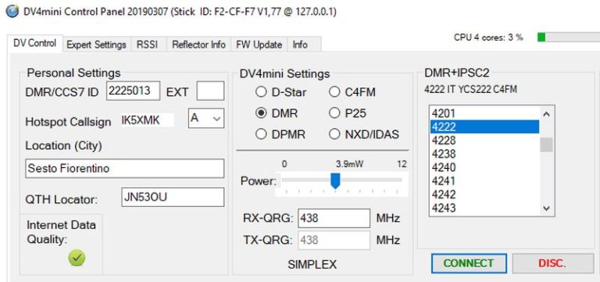Select reflector 4242 in the list
The image size is (600, 282).
pyautogui.click(x=484, y=195)
